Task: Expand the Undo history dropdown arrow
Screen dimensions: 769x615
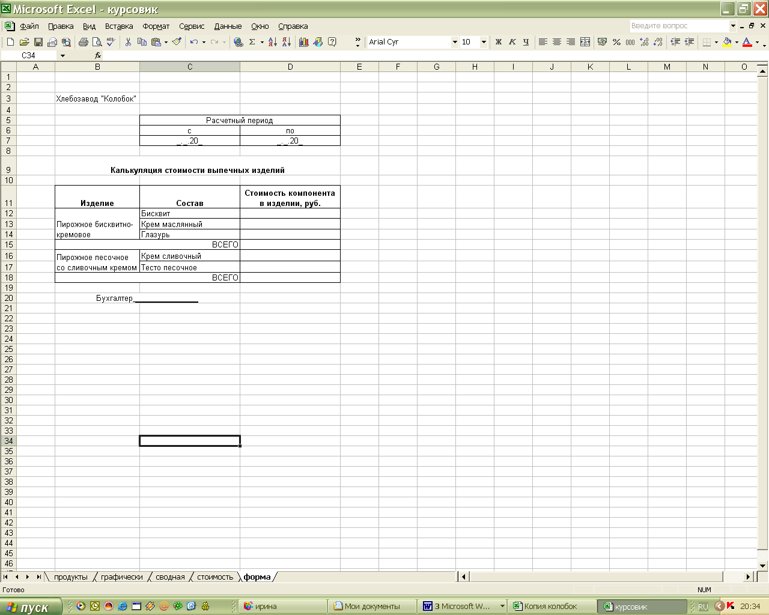Action: 204,42
